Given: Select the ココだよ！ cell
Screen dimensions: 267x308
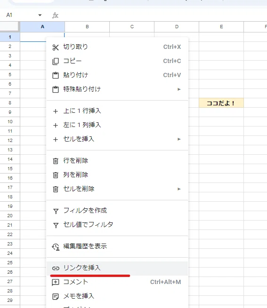Looking at the screenshot, I should (221, 103).
